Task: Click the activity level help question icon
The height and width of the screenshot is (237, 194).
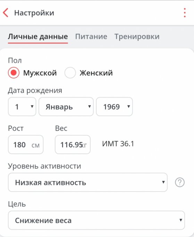Action: click(x=180, y=182)
